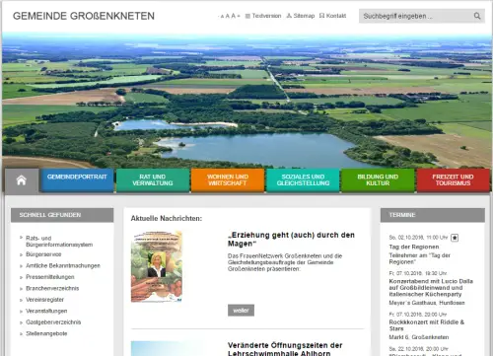Open Rockkonzert mit Riddle & Stars event
Viewport: 493px width, 356px height.
click(x=427, y=325)
